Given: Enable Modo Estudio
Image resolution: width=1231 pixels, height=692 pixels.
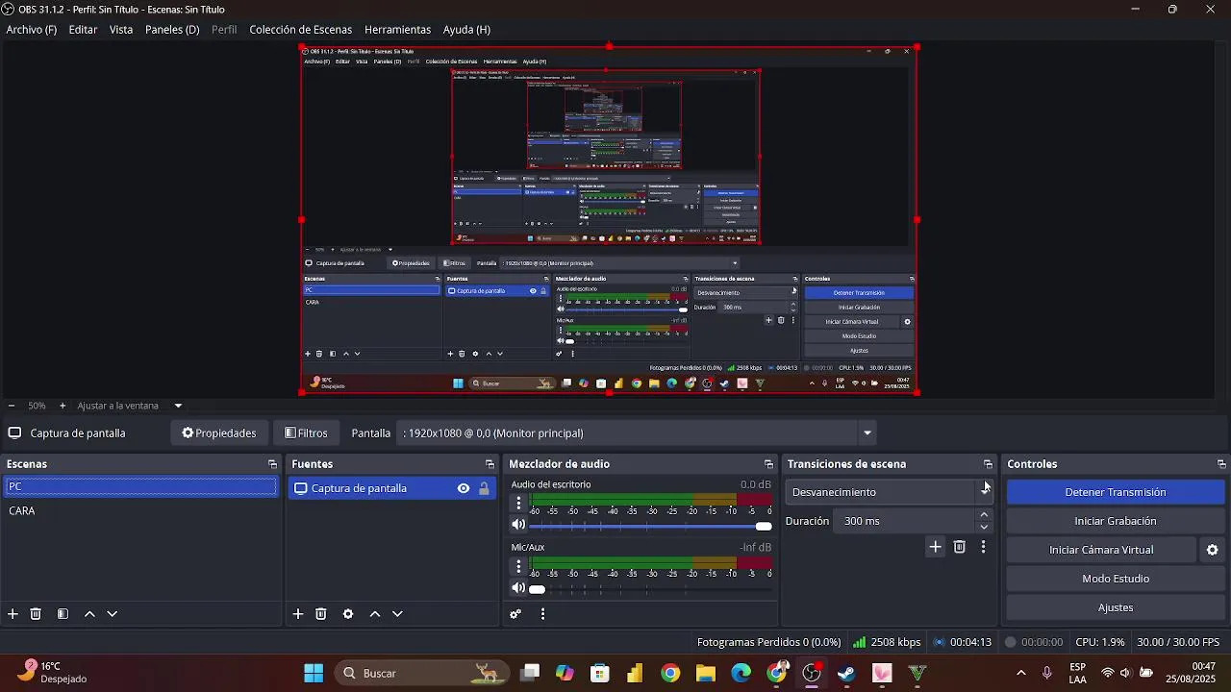Looking at the screenshot, I should [x=1116, y=579].
